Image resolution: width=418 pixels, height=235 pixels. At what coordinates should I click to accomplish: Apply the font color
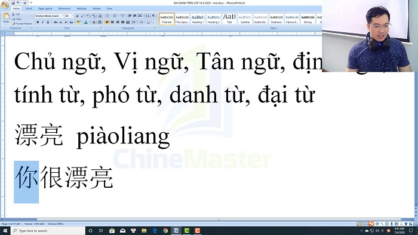pos(86,22)
